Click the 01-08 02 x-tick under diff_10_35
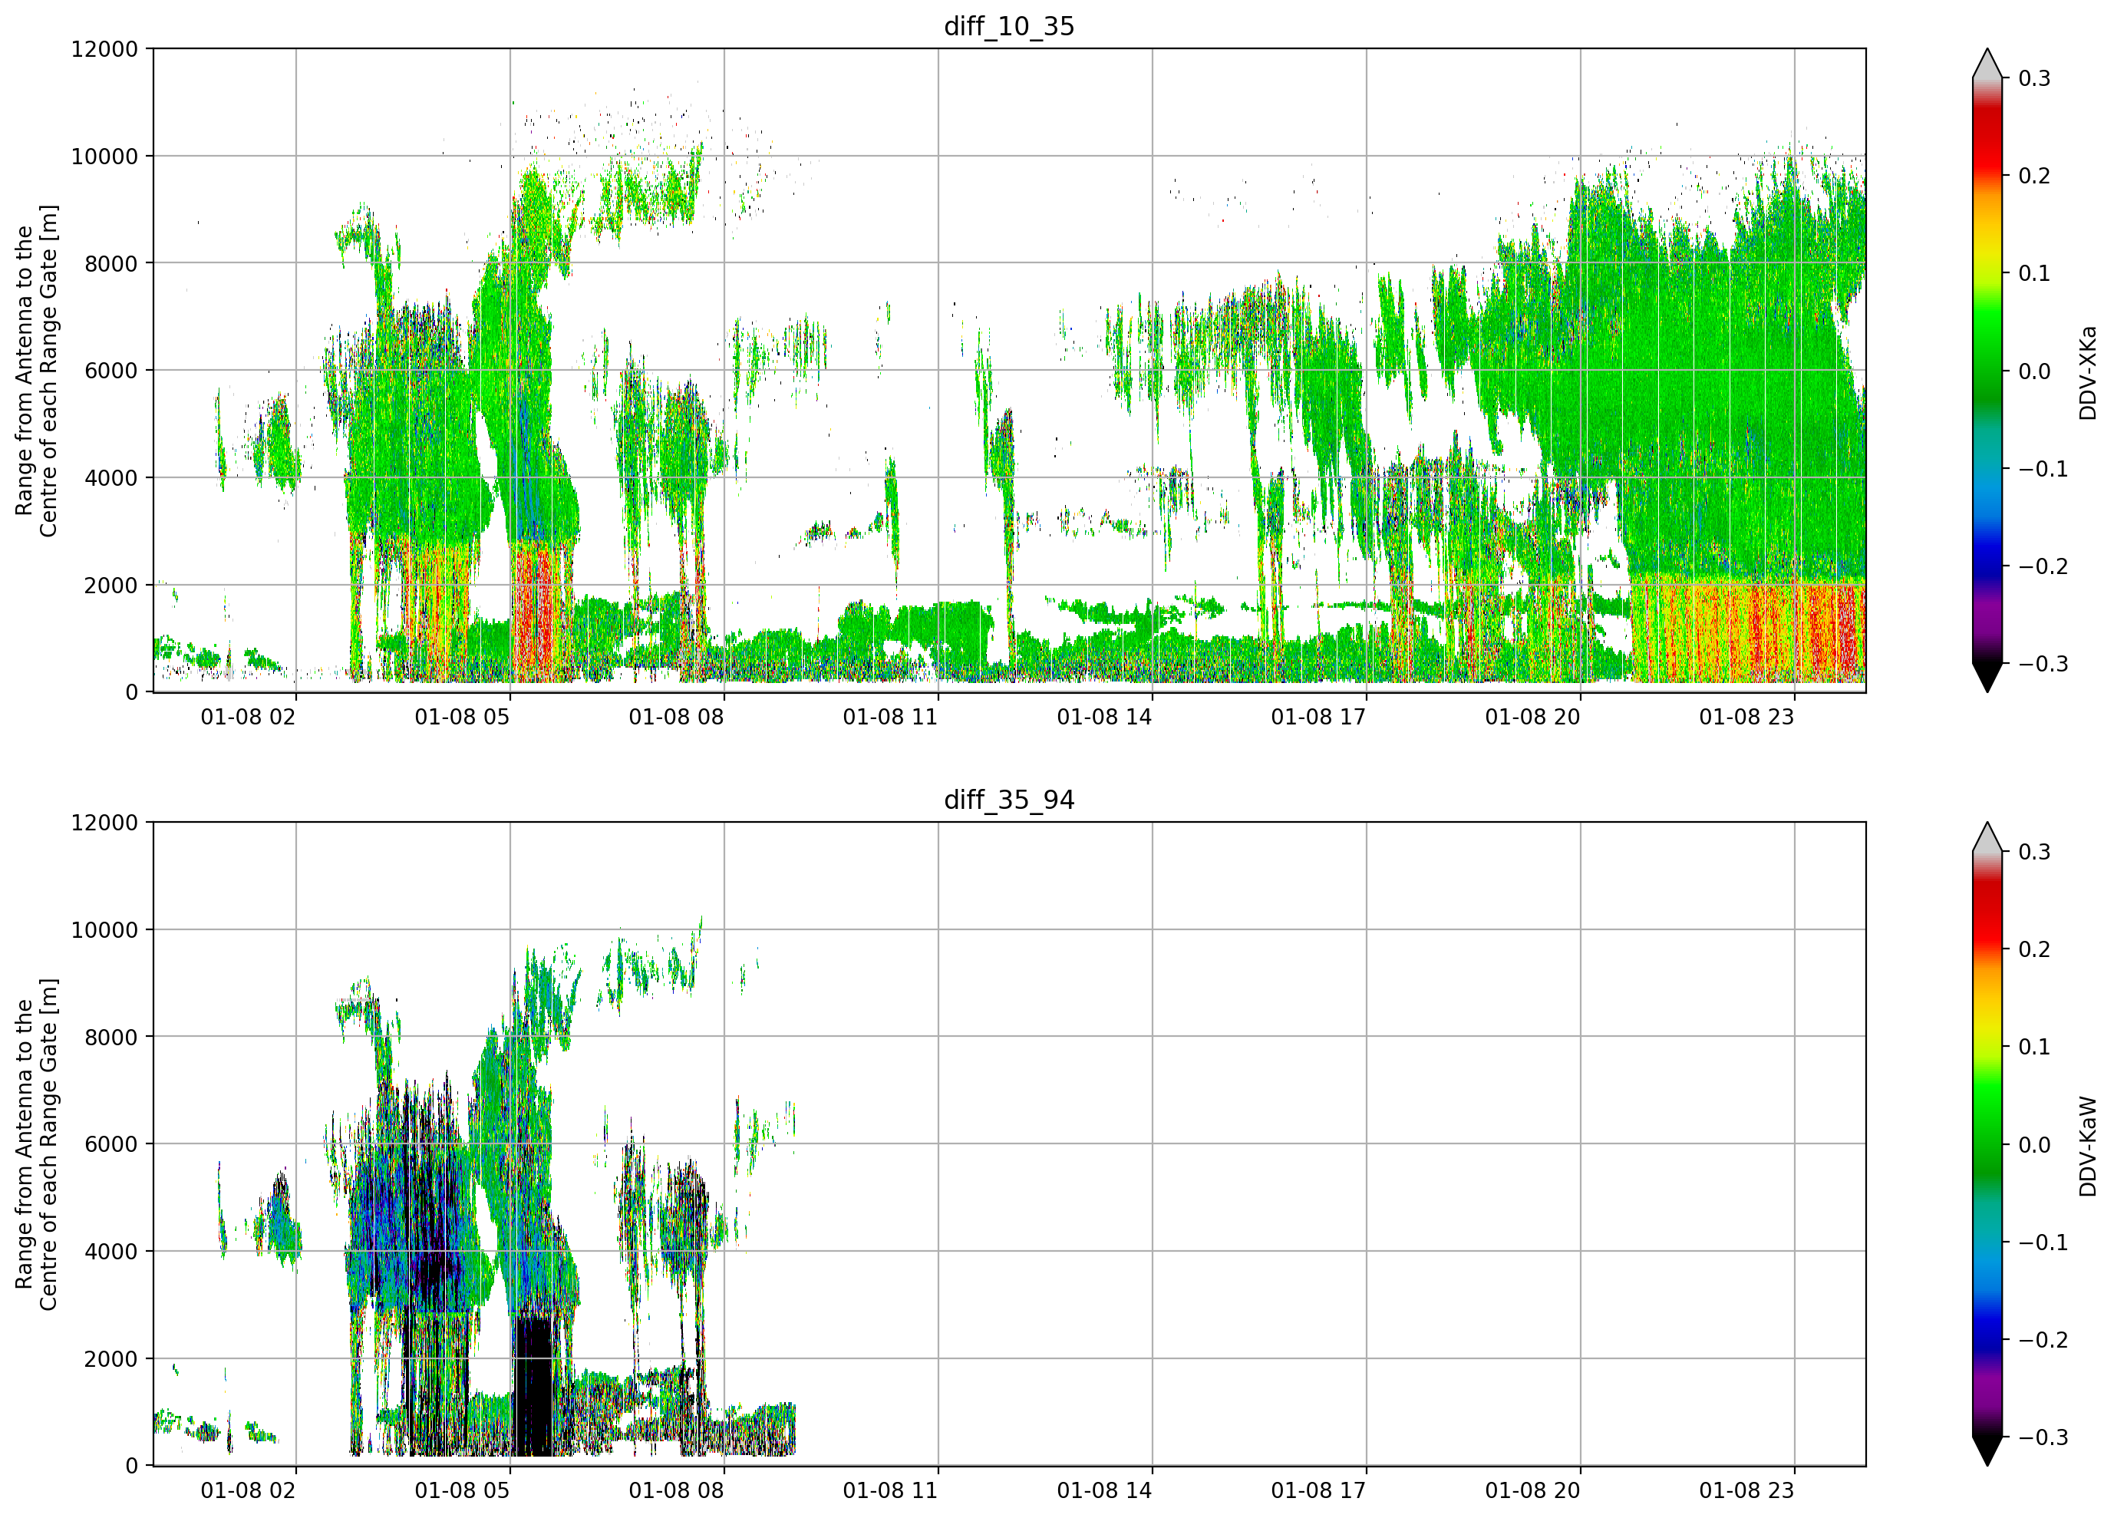 248,717
